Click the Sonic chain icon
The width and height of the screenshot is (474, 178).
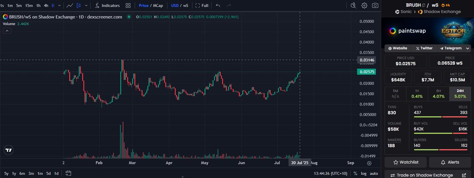[x=397, y=12]
